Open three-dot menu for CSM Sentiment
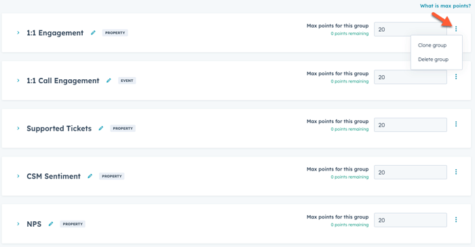Viewport: 475px width, 247px height. [x=456, y=172]
